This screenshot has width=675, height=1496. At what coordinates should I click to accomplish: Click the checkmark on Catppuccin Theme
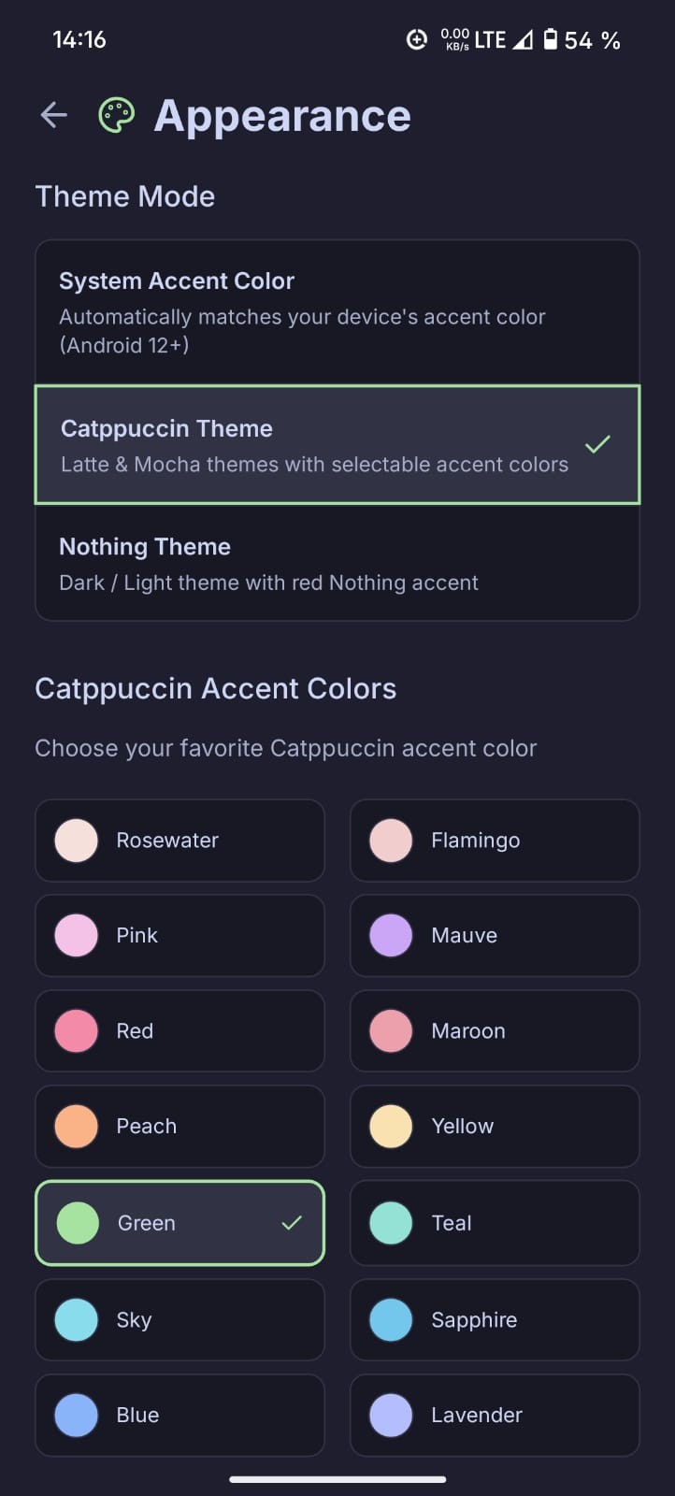point(597,445)
